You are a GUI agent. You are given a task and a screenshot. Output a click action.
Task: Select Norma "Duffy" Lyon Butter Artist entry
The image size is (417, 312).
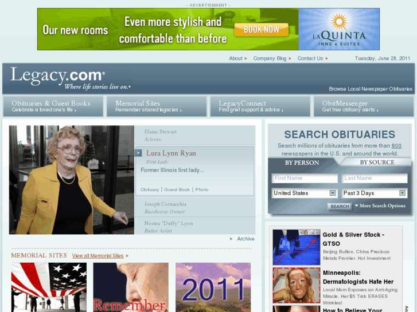(194, 227)
